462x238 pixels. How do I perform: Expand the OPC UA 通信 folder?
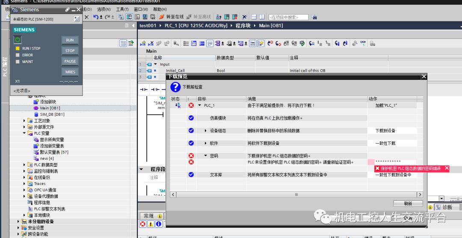point(24,190)
